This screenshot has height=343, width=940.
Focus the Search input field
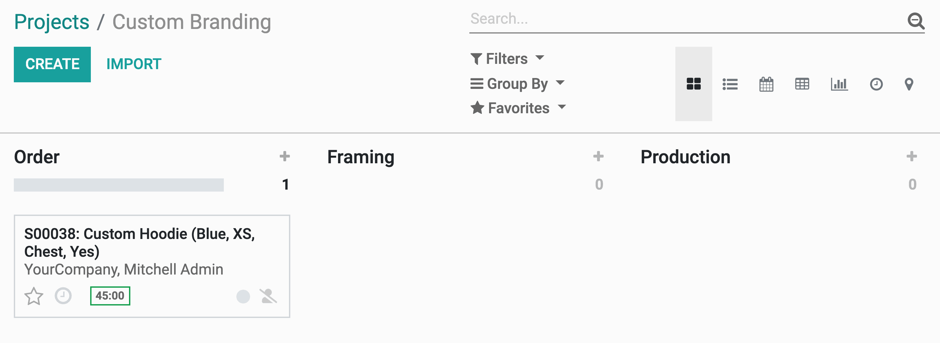[x=686, y=19]
